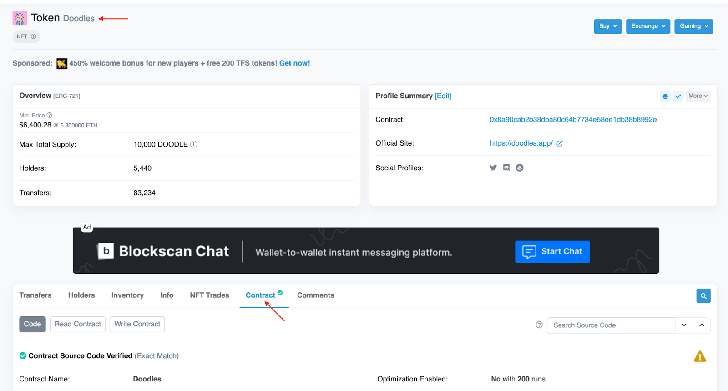
Task: Open the Discord social profile icon
Action: coord(506,168)
